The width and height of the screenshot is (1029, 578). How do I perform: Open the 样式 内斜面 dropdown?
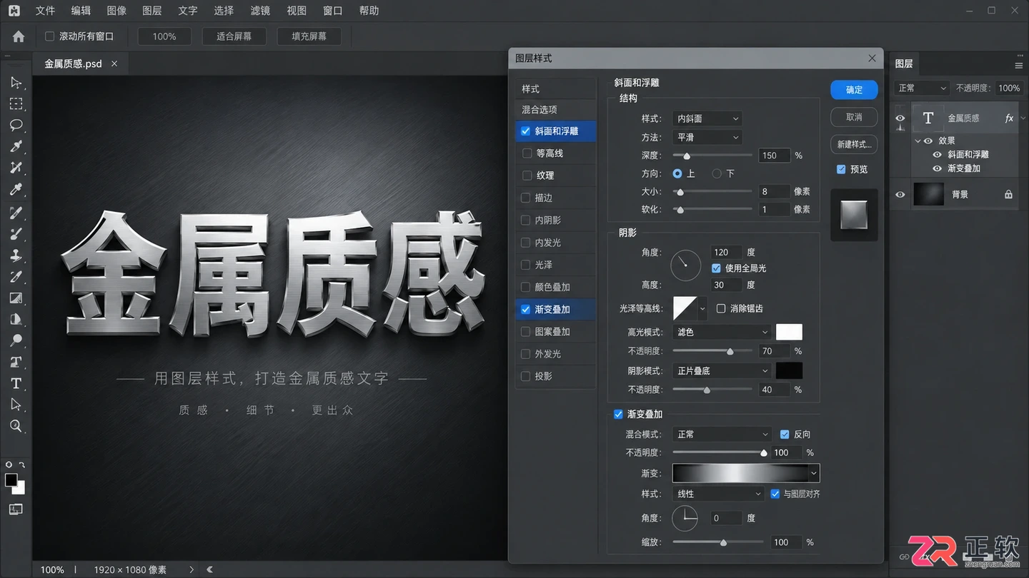(707, 118)
